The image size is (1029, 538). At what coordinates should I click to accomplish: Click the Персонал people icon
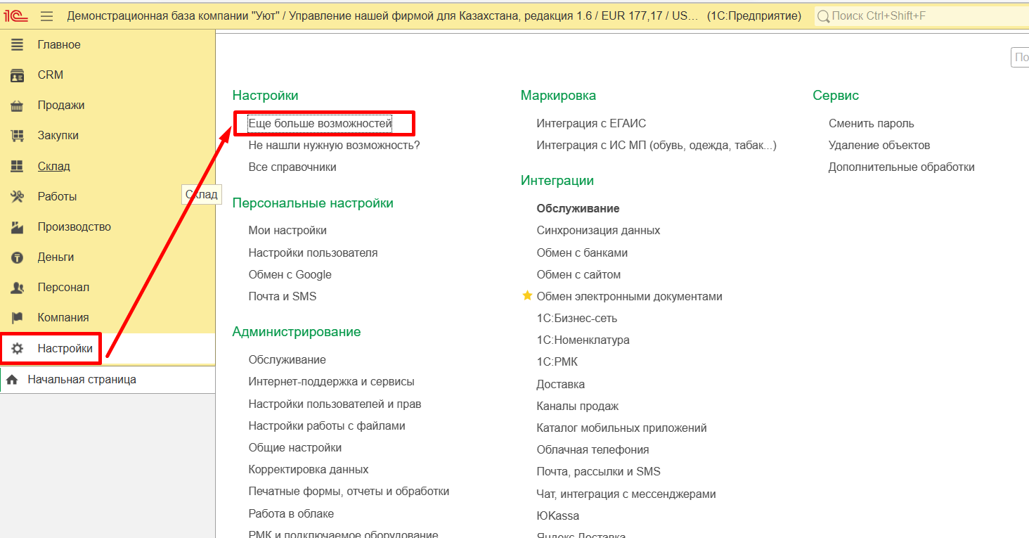click(17, 288)
